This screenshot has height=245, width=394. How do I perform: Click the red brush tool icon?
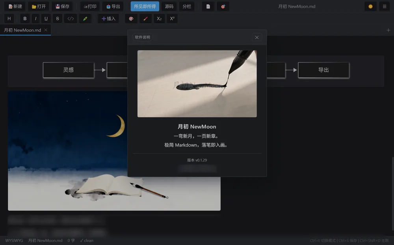coord(145,19)
